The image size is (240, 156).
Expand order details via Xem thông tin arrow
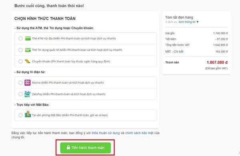[x=198, y=22]
